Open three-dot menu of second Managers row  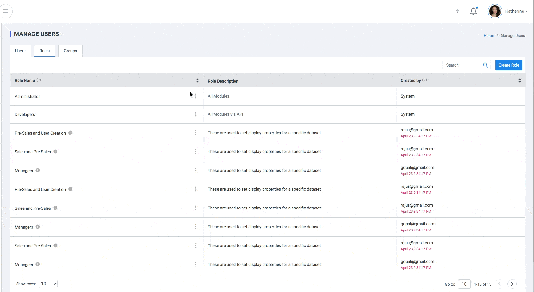[196, 227]
